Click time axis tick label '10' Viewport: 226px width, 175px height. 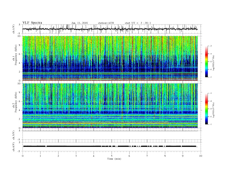tap(201, 156)
